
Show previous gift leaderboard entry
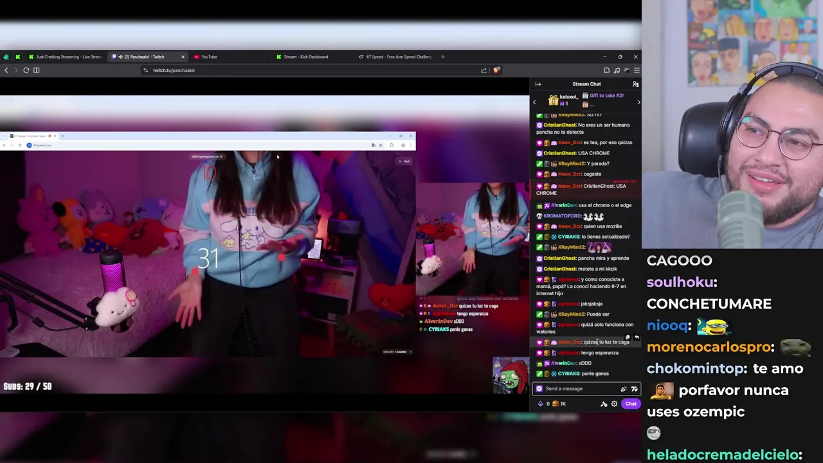534,102
